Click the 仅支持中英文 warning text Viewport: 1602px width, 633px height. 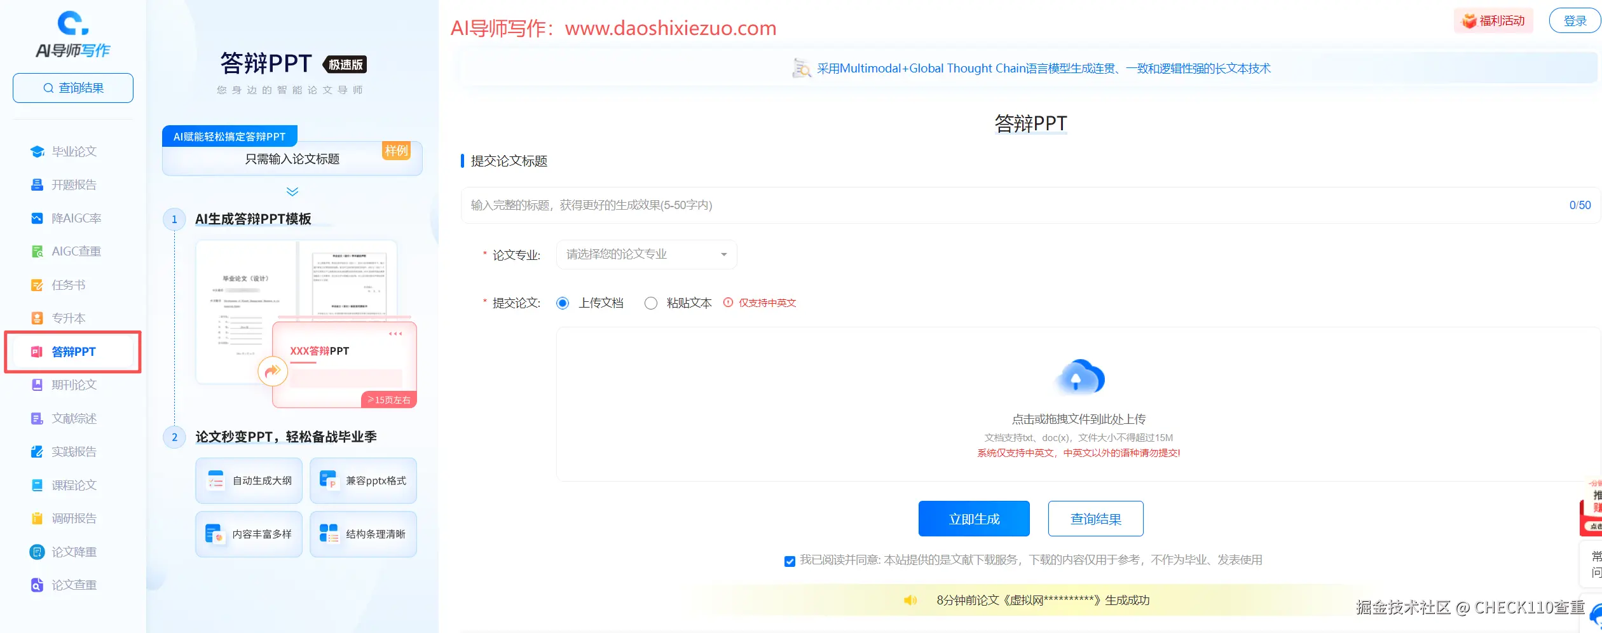pos(767,303)
